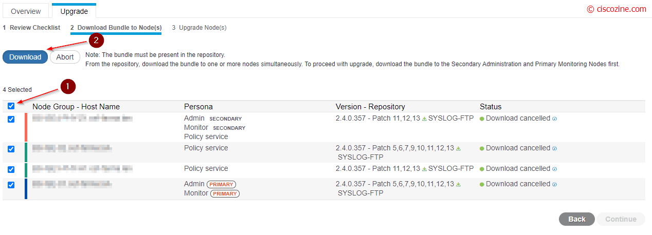Viewport: 652px width, 235px height.
Task: Uncheck the Admin SECONDARY node checkbox
Action: pyautogui.click(x=11, y=119)
